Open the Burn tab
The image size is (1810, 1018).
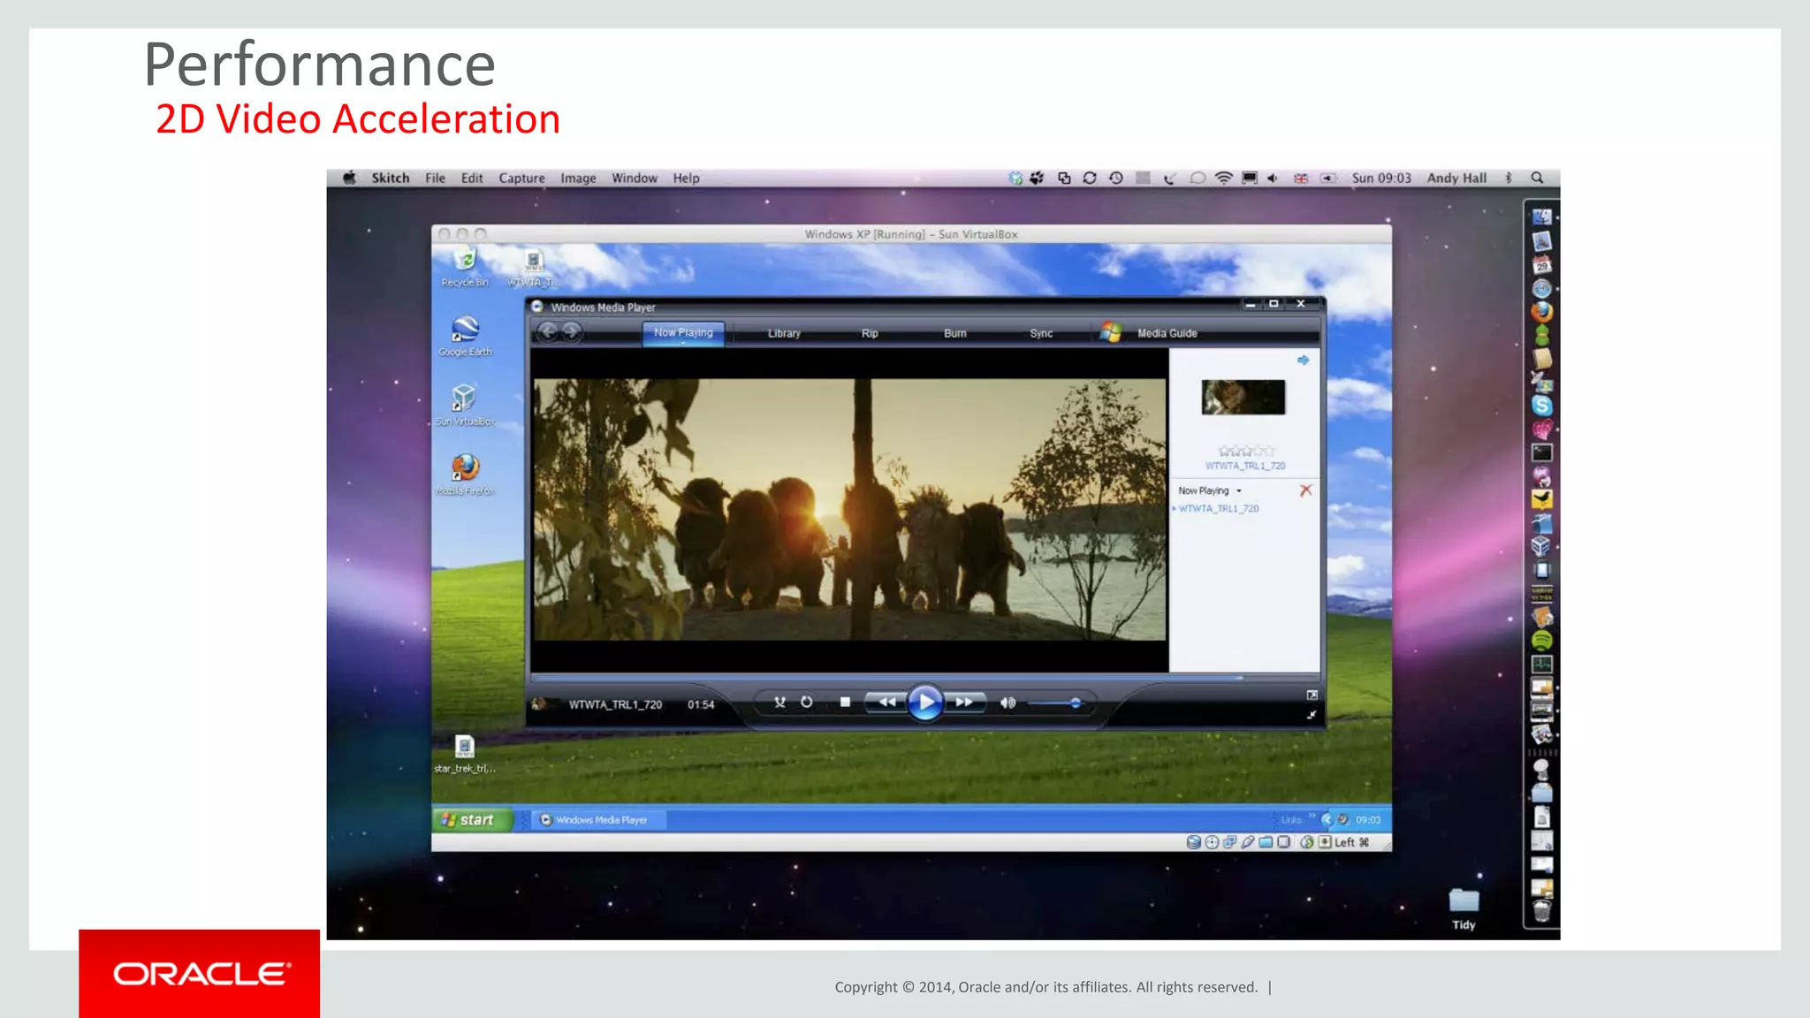pos(954,334)
